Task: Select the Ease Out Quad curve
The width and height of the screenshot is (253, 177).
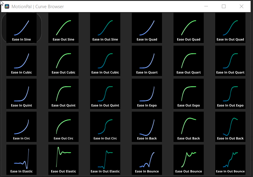Action: 189,28
